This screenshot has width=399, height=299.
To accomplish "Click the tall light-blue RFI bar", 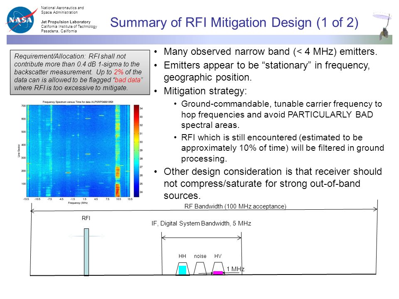I will click(86, 252).
